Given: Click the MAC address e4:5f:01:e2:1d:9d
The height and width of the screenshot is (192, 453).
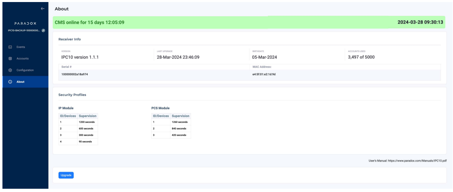Looking at the screenshot, I should 265,74.
